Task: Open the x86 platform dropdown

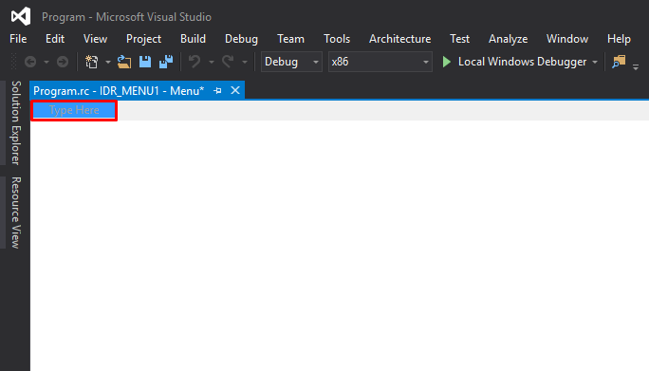Action: tap(380, 62)
